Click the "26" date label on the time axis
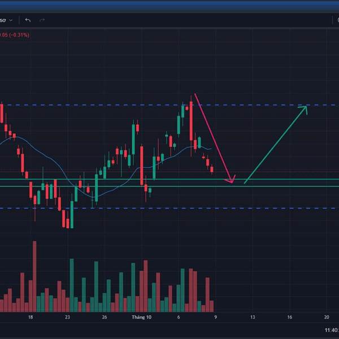The image size is (339, 339). pos(105,317)
